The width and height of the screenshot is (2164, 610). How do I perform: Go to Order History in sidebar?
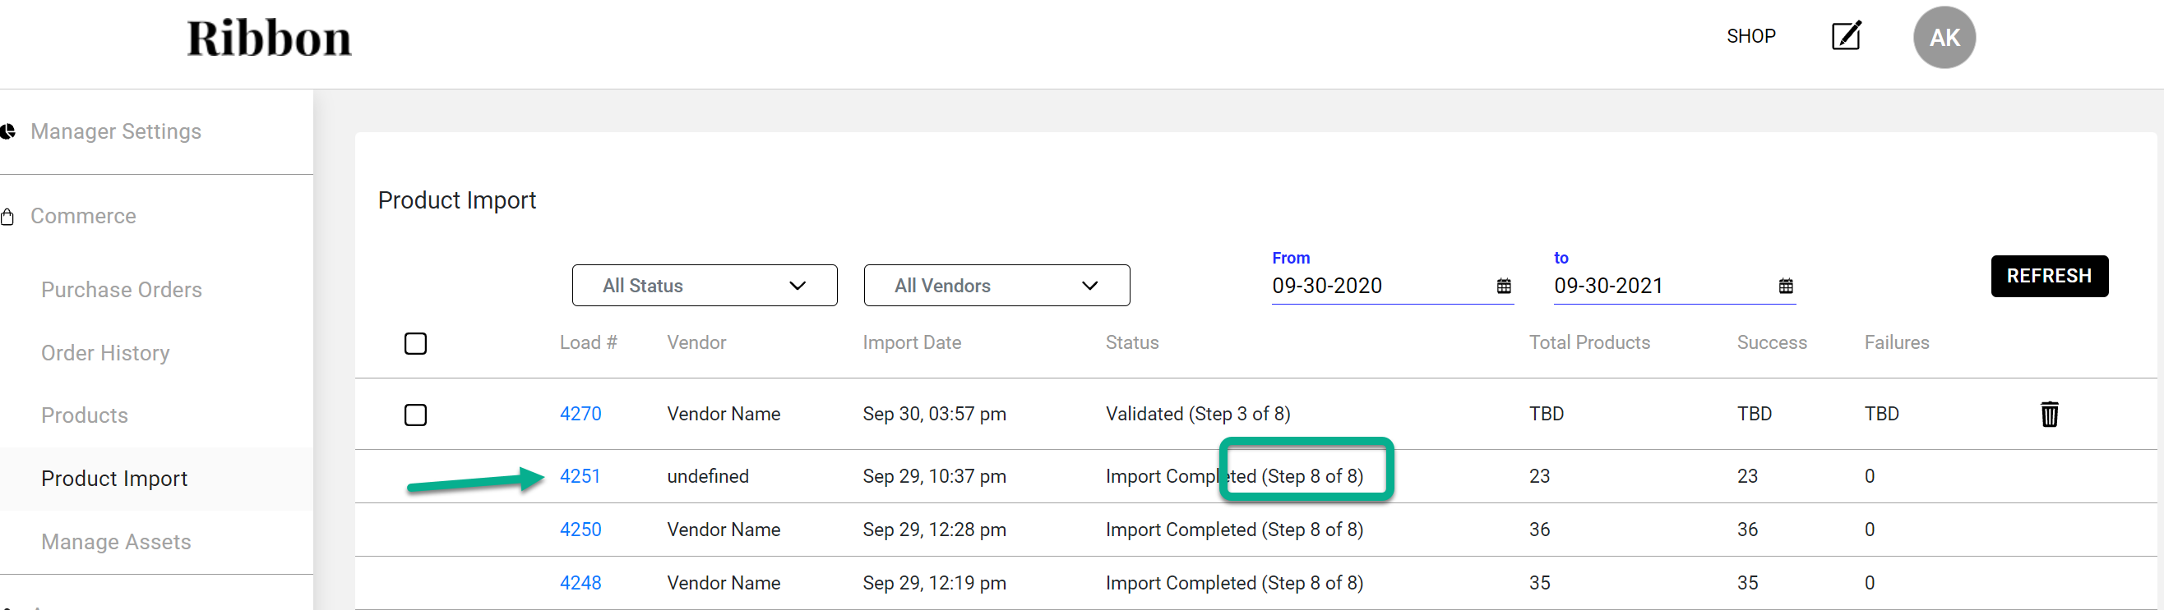106,353
